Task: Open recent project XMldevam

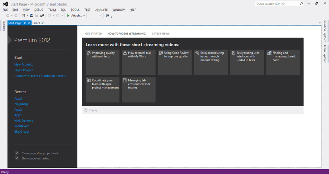Action: 22,126
